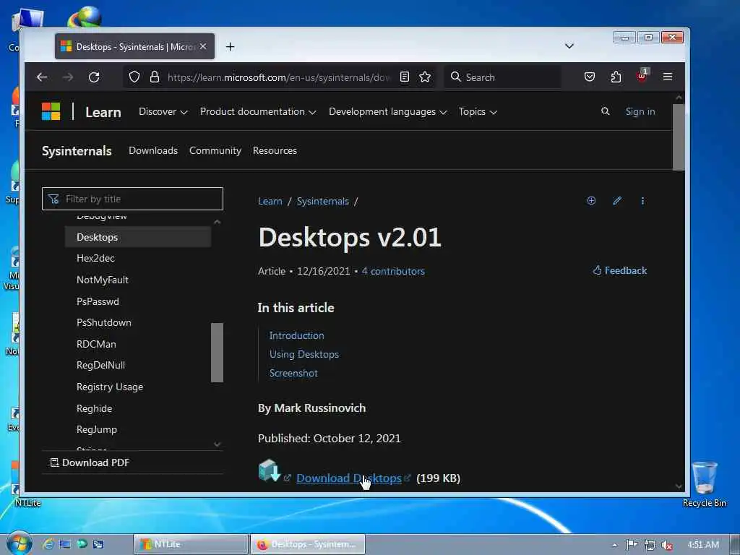Click the add to collection plus icon
This screenshot has height=555, width=740.
tap(591, 201)
